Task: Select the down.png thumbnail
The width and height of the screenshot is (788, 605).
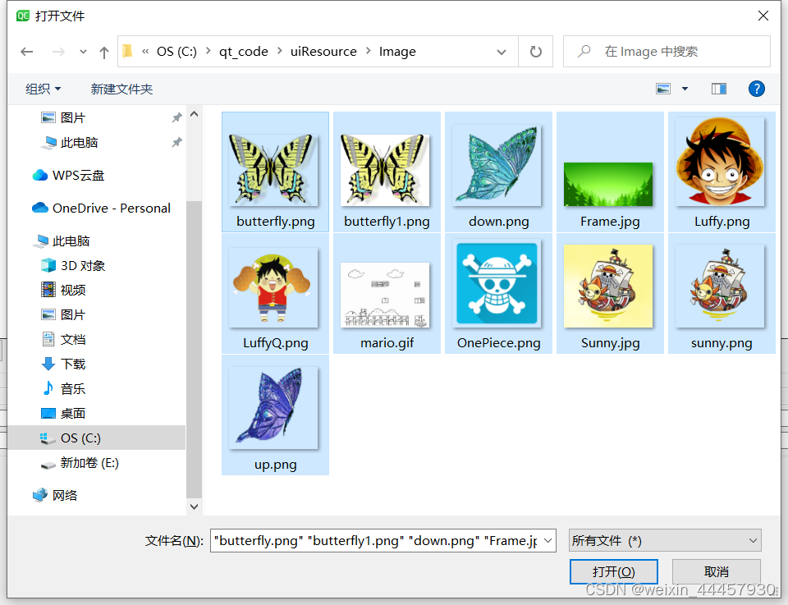Action: tap(498, 172)
